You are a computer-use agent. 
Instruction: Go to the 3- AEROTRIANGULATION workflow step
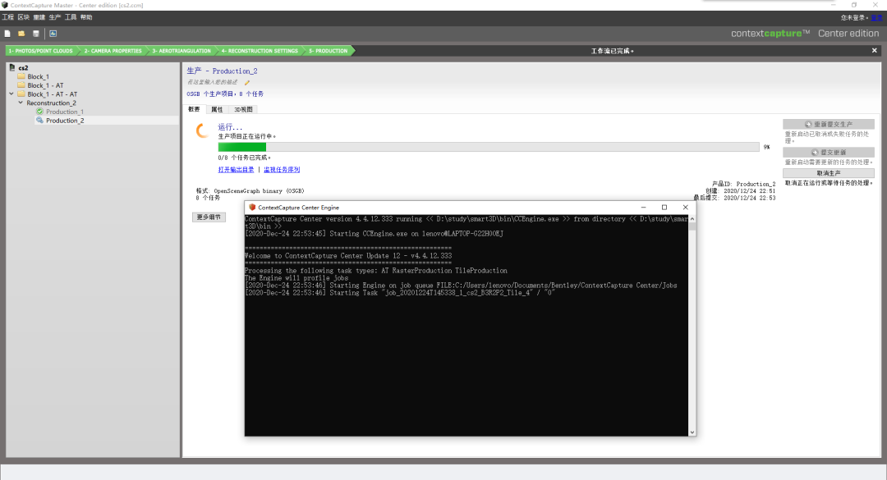click(181, 51)
